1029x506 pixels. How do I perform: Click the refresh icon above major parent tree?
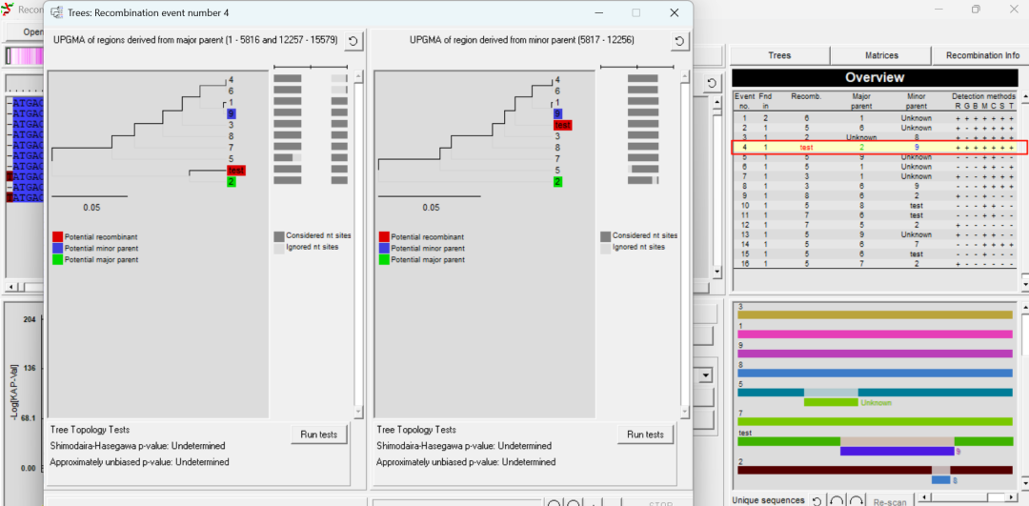tap(353, 41)
